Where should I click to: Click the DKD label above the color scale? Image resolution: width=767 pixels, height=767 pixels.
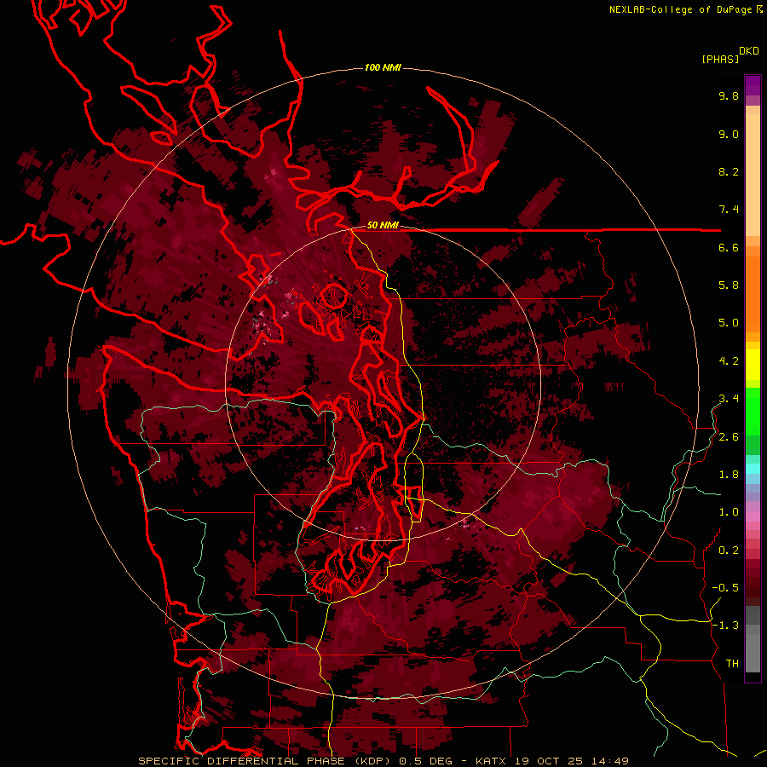click(x=749, y=51)
